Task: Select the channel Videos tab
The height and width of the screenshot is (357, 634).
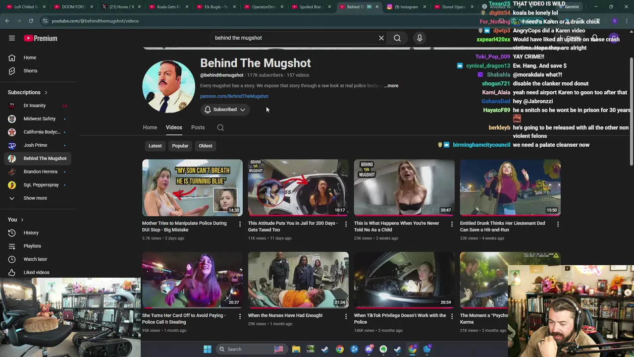Action: 174,127
